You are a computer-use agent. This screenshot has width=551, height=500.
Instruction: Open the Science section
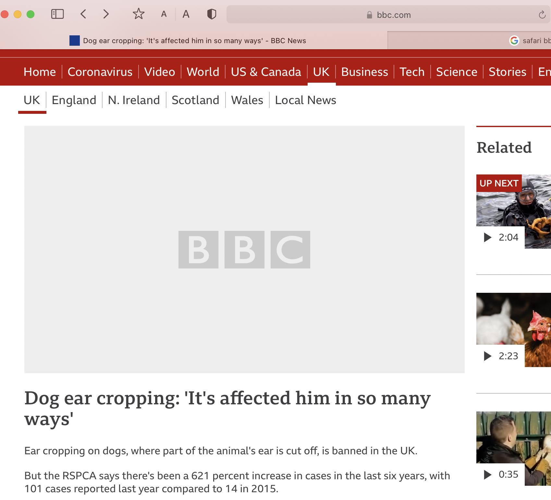457,72
